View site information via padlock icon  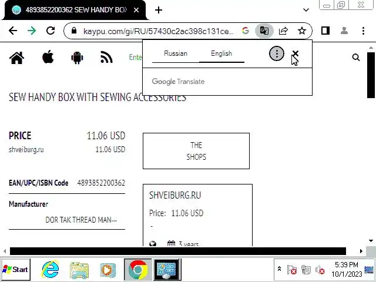74,31
